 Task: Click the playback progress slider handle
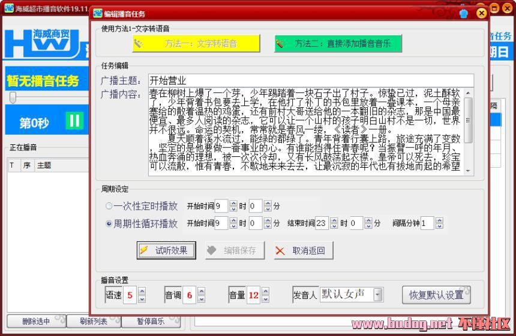[13, 98]
